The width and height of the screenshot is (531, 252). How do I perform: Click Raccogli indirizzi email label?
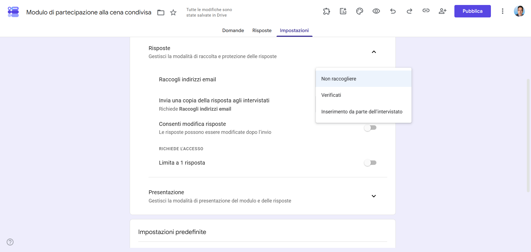(188, 79)
